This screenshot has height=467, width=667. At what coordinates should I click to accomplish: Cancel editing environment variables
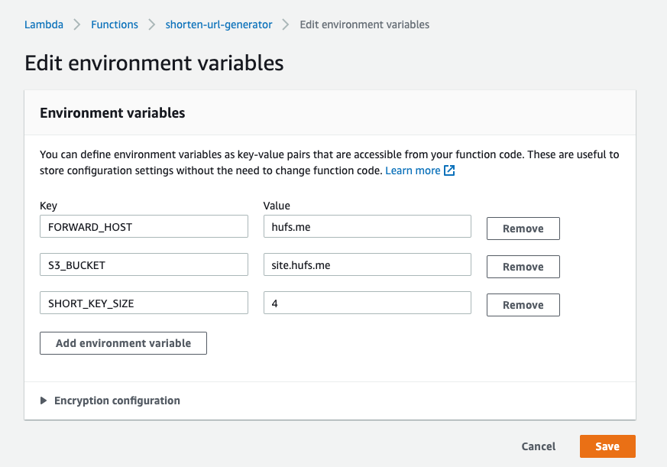539,446
